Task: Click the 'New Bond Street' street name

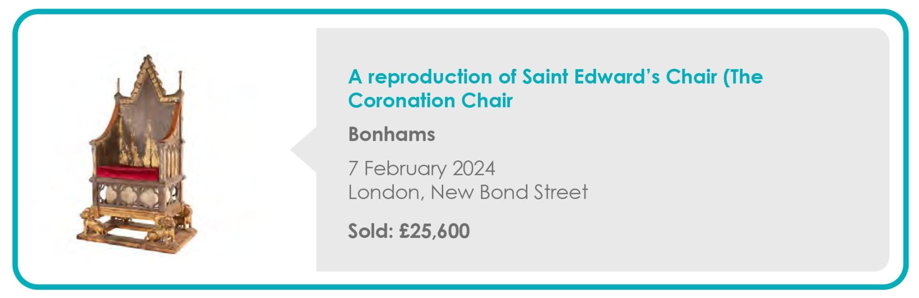Action: (x=509, y=192)
